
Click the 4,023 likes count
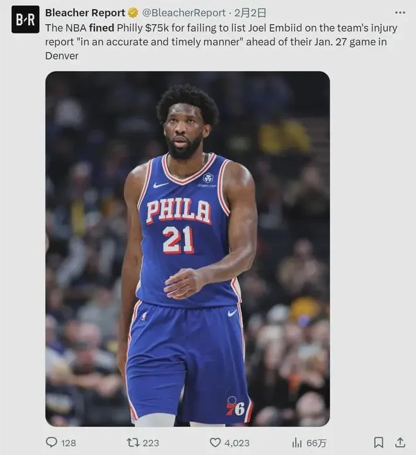pos(237,443)
